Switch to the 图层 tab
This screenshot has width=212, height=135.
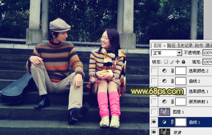click(158, 46)
